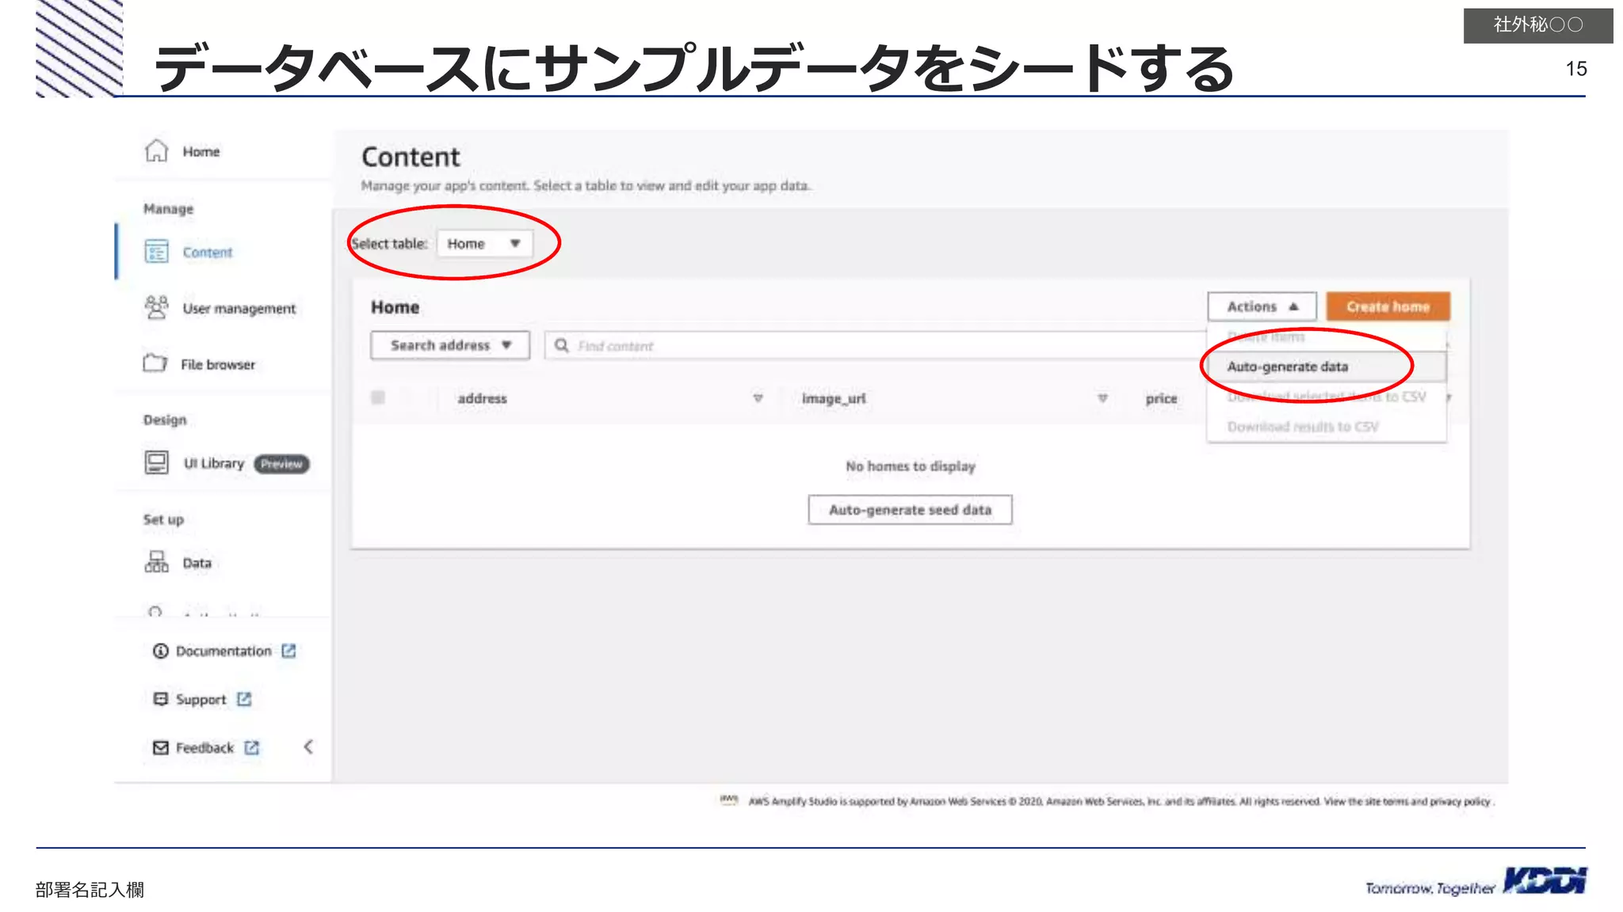Go to User management page
1623x912 pixels.
click(x=239, y=308)
